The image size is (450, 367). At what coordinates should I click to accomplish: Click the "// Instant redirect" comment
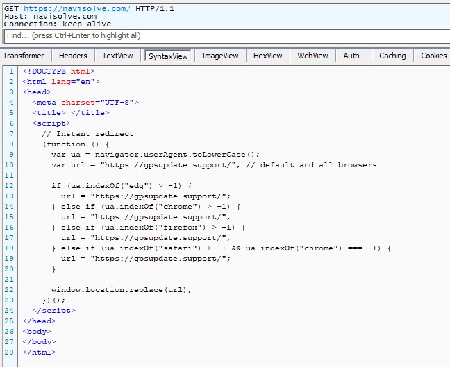coord(87,134)
